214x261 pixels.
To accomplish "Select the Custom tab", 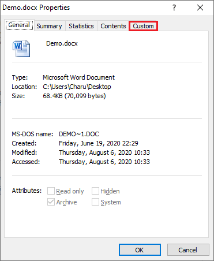I will coord(143,26).
